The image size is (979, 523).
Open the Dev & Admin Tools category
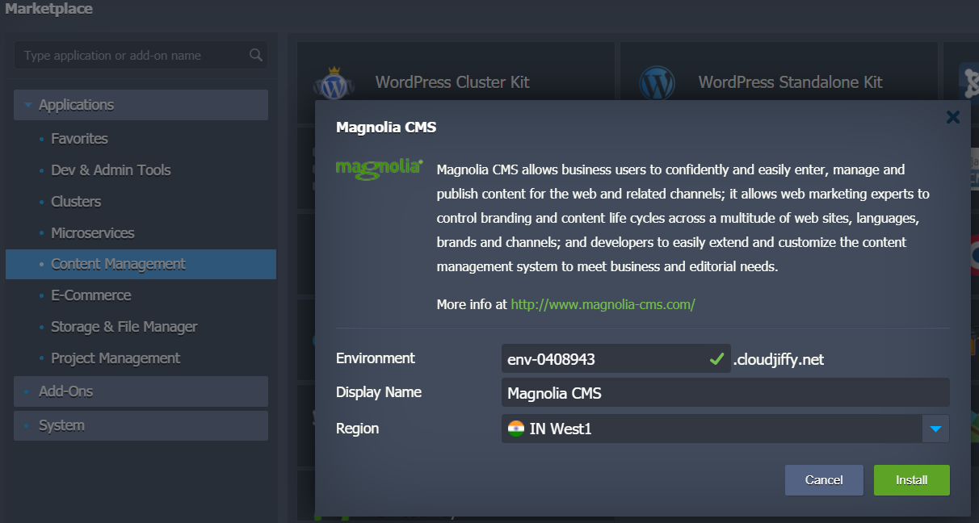pyautogui.click(x=111, y=170)
